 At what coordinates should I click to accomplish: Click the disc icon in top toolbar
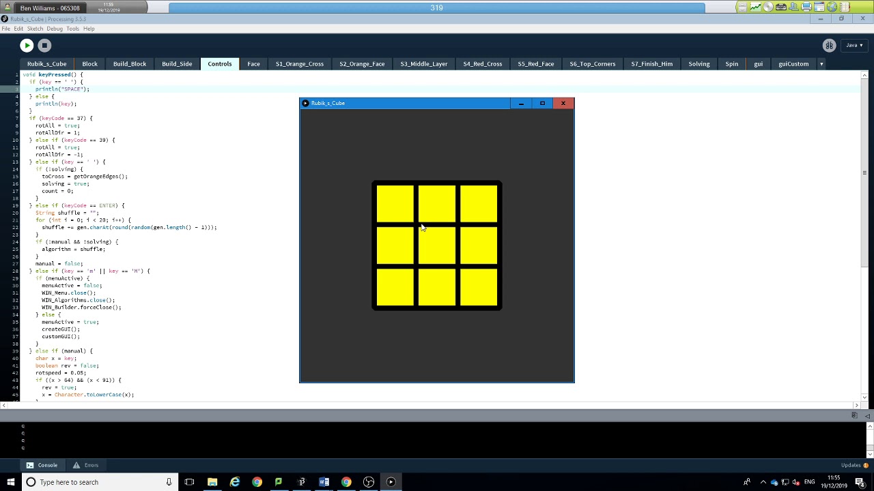coord(768,7)
